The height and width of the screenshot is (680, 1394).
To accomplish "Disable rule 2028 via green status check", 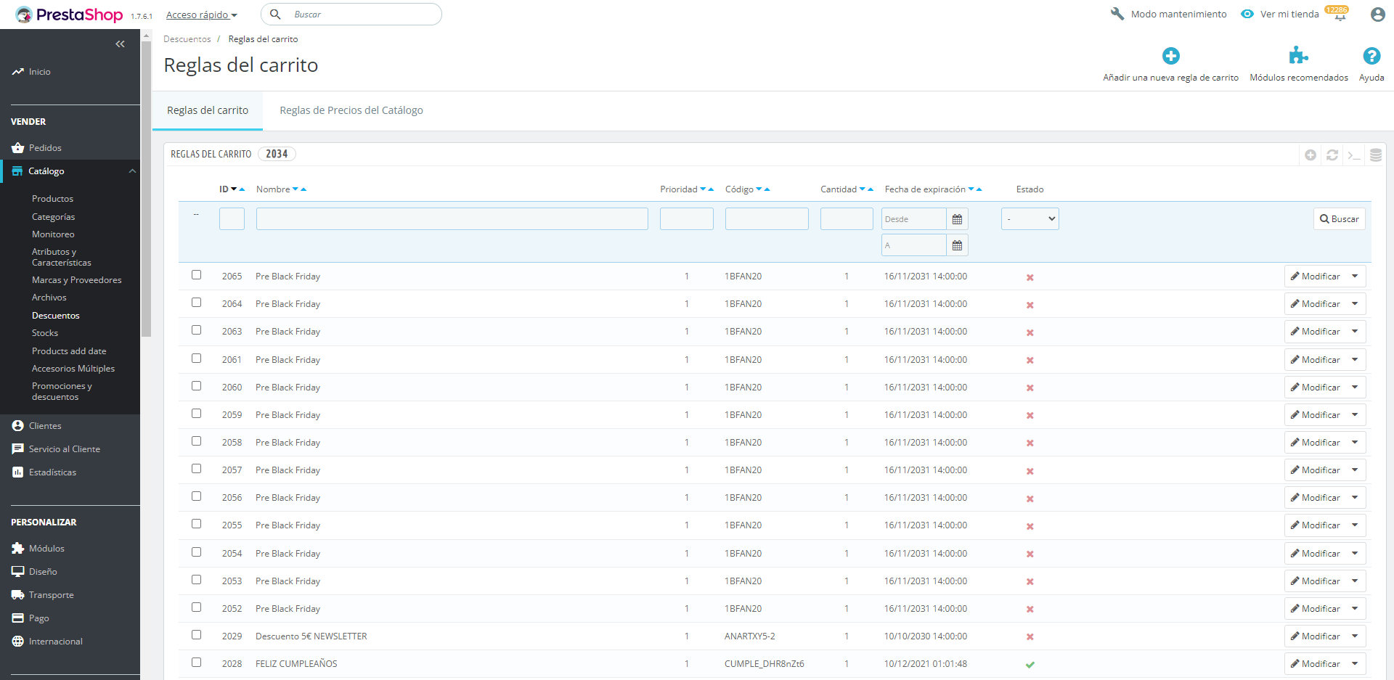I will [x=1030, y=665].
